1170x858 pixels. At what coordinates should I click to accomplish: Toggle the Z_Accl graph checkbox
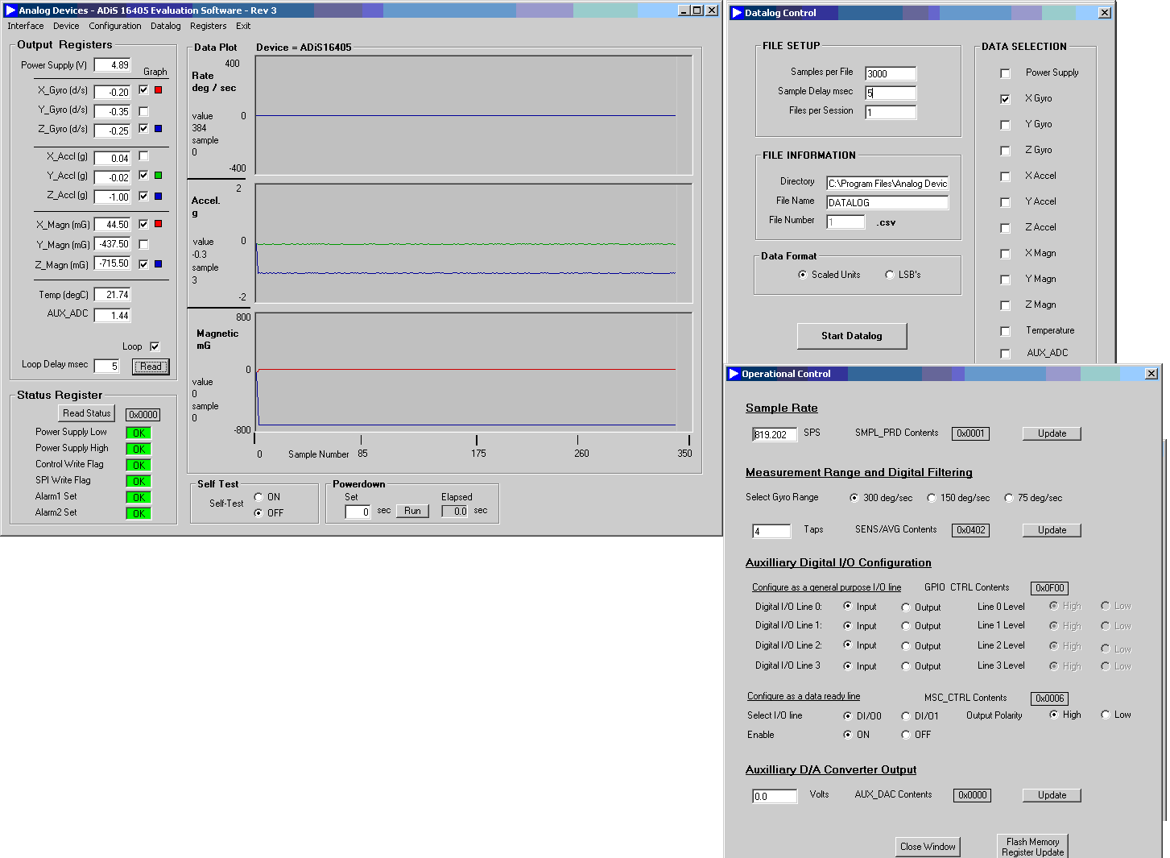pyautogui.click(x=143, y=196)
